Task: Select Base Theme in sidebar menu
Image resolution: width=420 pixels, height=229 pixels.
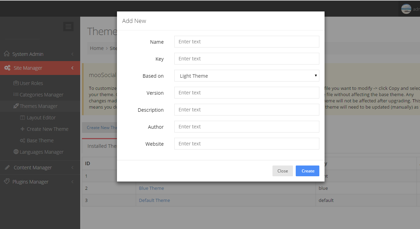Action: point(40,141)
